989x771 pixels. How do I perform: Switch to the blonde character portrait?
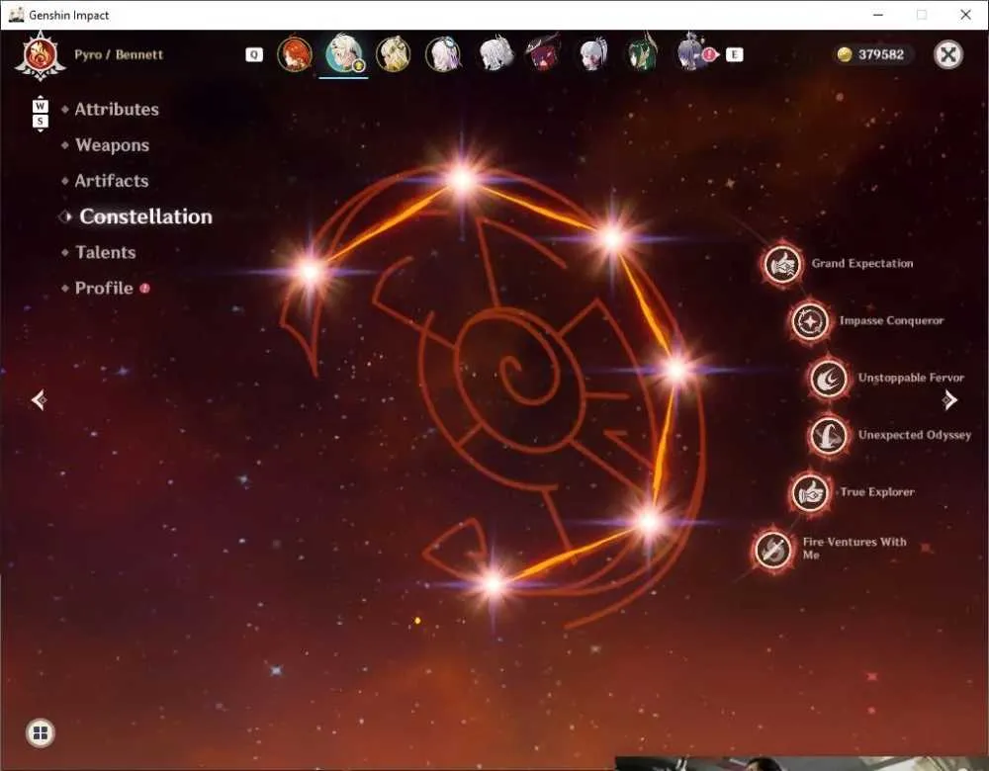pos(394,54)
